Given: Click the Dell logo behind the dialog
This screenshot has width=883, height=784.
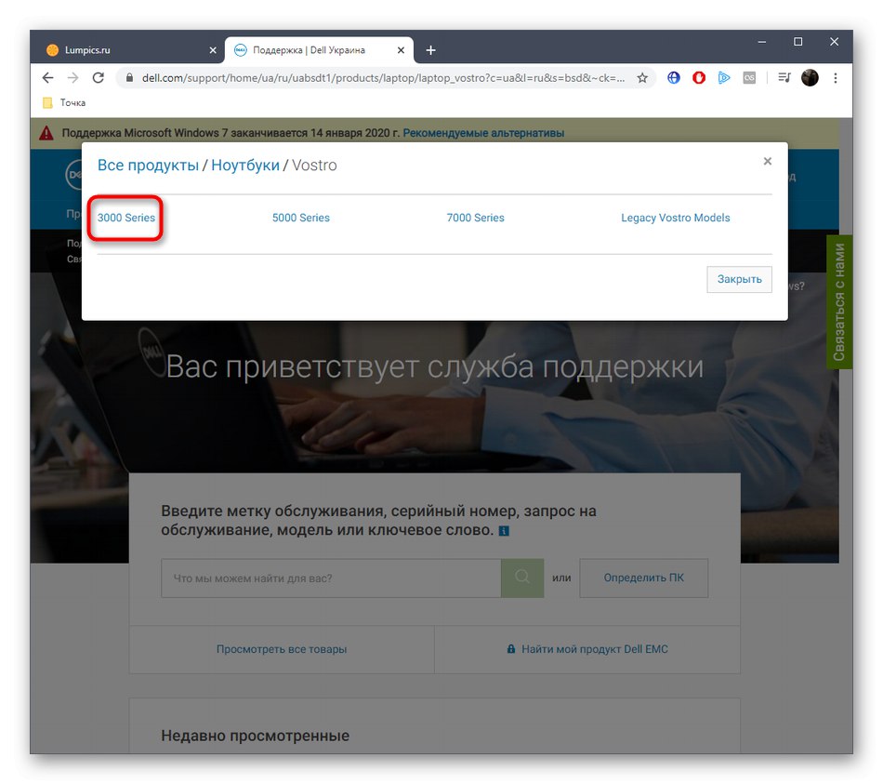Looking at the screenshot, I should (74, 175).
